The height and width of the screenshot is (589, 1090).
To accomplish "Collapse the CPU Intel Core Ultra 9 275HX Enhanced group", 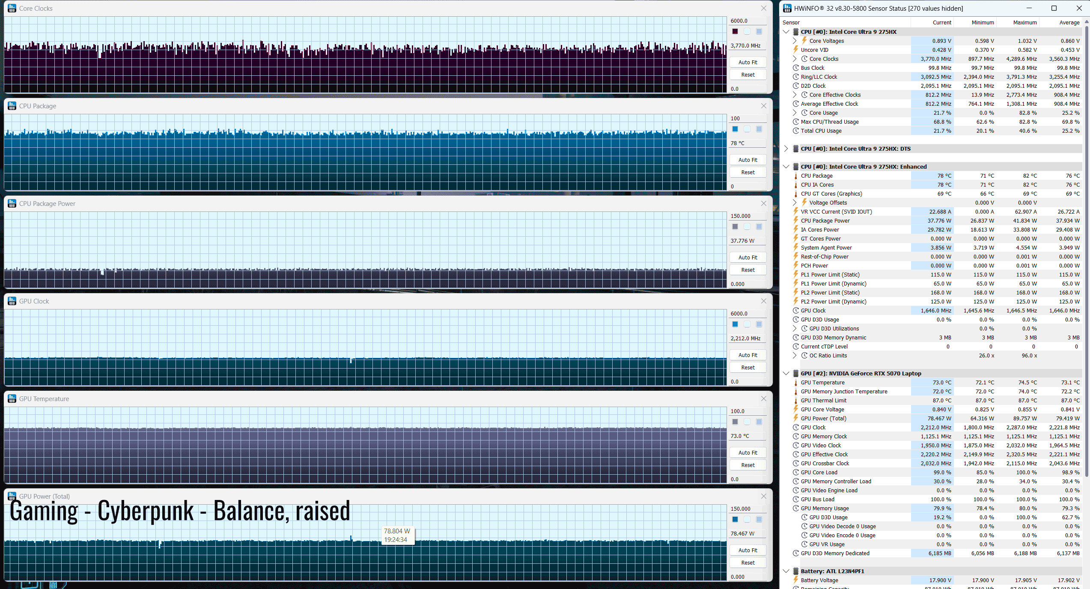I will pos(786,167).
